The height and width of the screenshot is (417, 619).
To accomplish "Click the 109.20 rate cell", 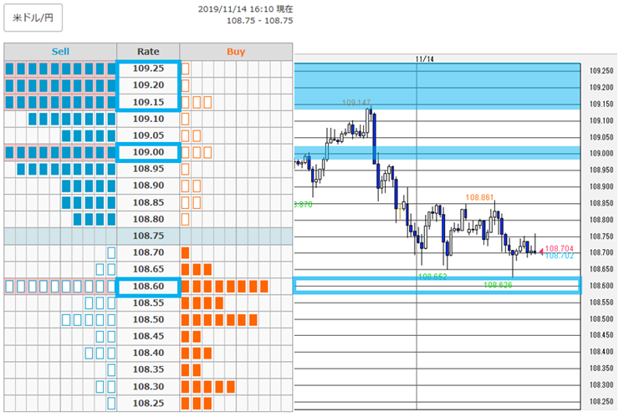I will pyautogui.click(x=148, y=84).
